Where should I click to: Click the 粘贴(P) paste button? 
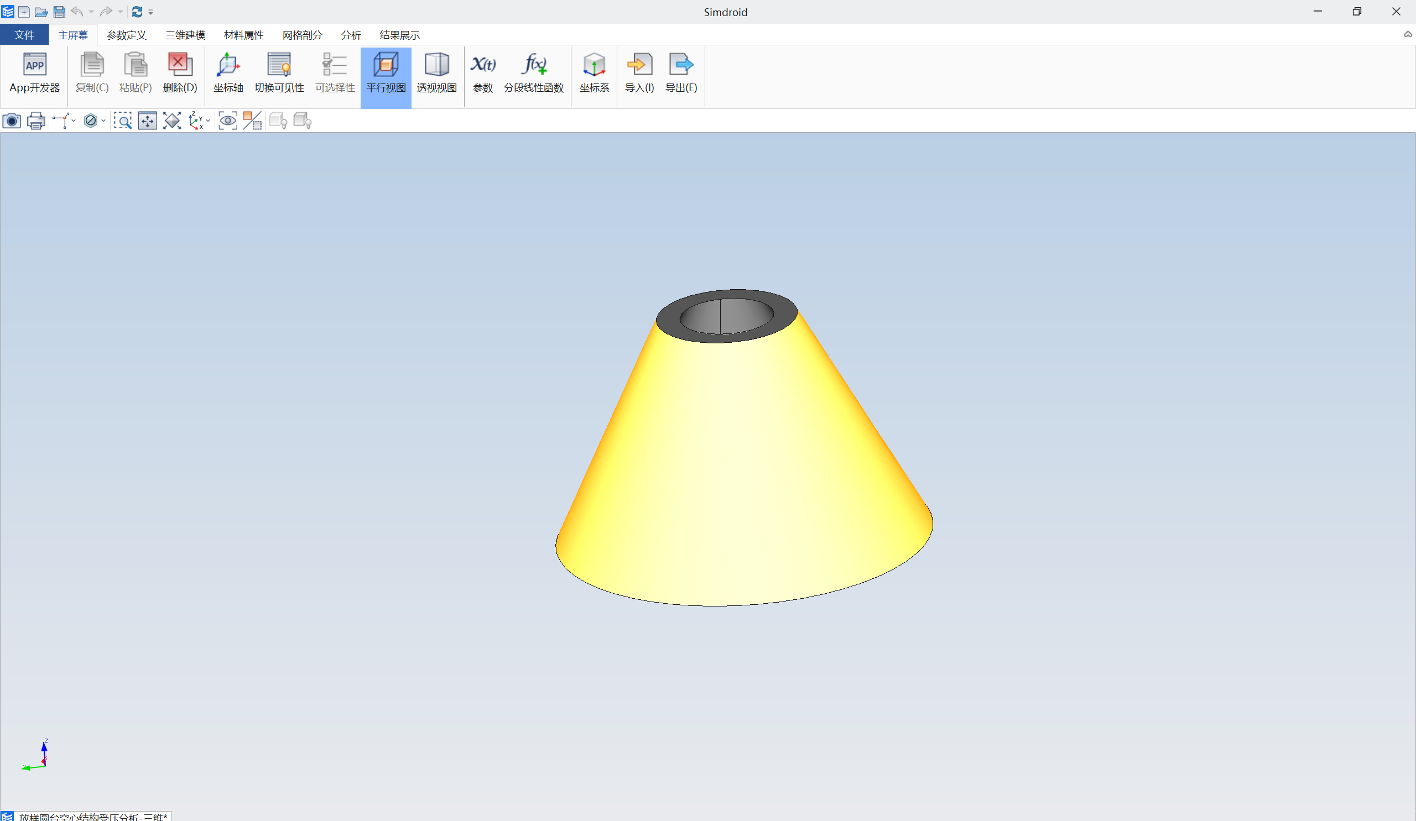[136, 74]
